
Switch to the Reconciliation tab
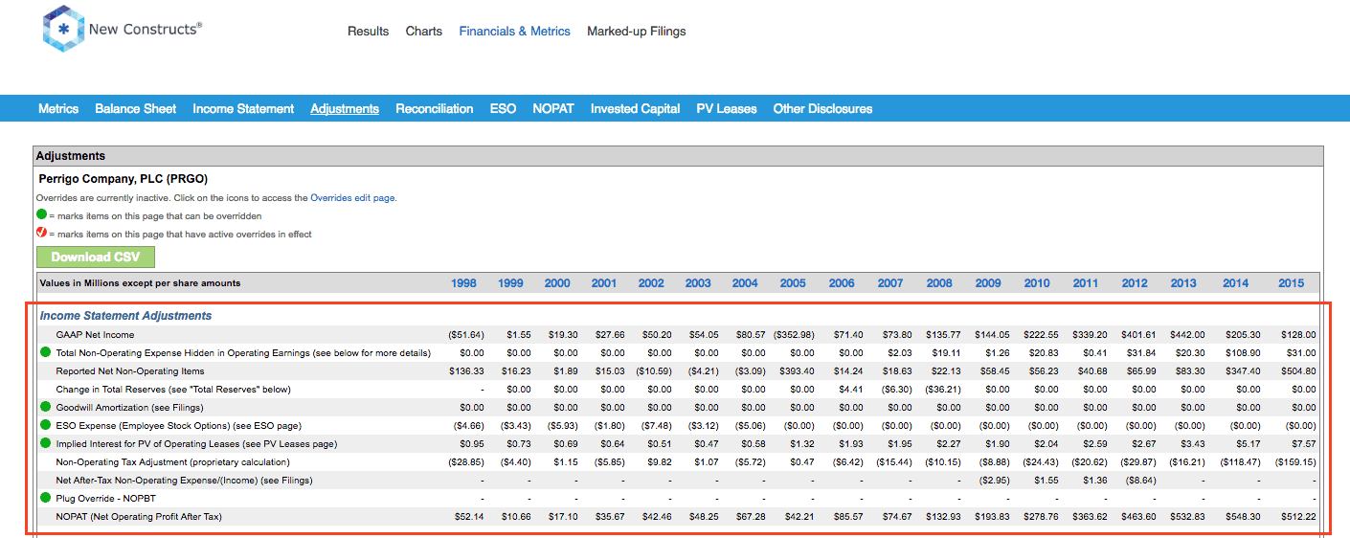tap(434, 109)
